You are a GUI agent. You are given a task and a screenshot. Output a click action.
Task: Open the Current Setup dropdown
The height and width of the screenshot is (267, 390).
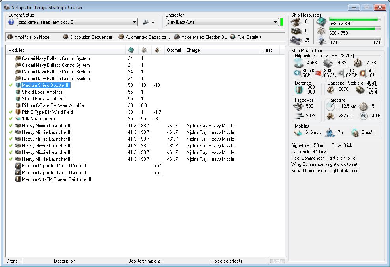click(x=77, y=22)
